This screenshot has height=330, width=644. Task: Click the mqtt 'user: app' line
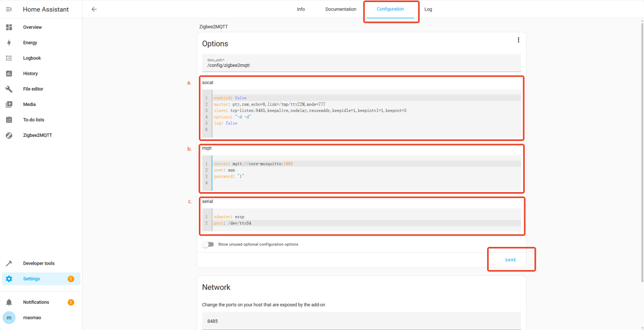[x=367, y=170]
